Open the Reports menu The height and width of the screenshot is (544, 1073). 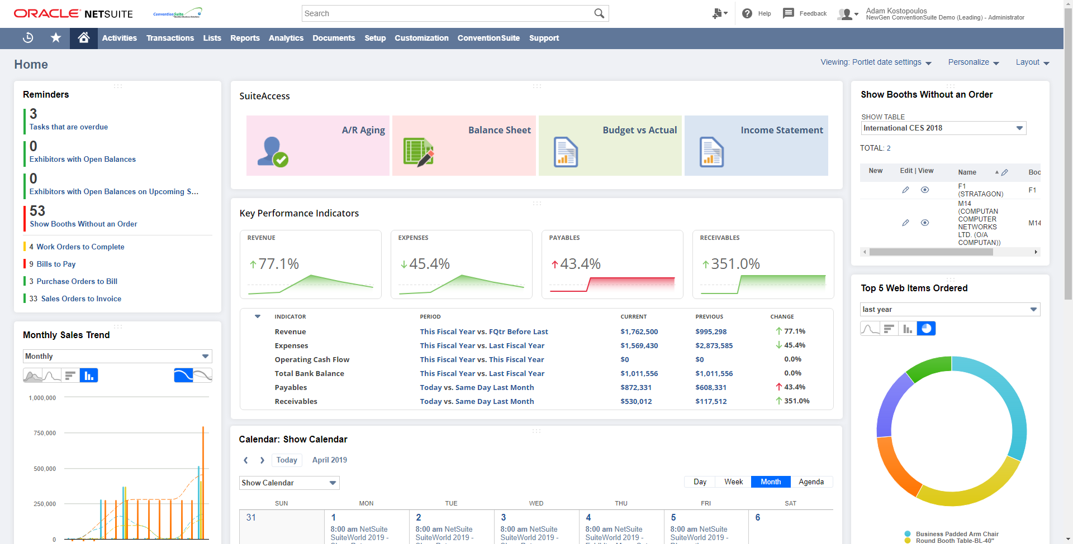point(245,38)
